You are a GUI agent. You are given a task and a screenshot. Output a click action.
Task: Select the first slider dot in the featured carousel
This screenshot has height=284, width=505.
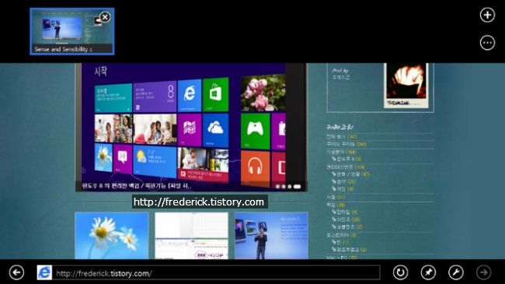point(277,187)
